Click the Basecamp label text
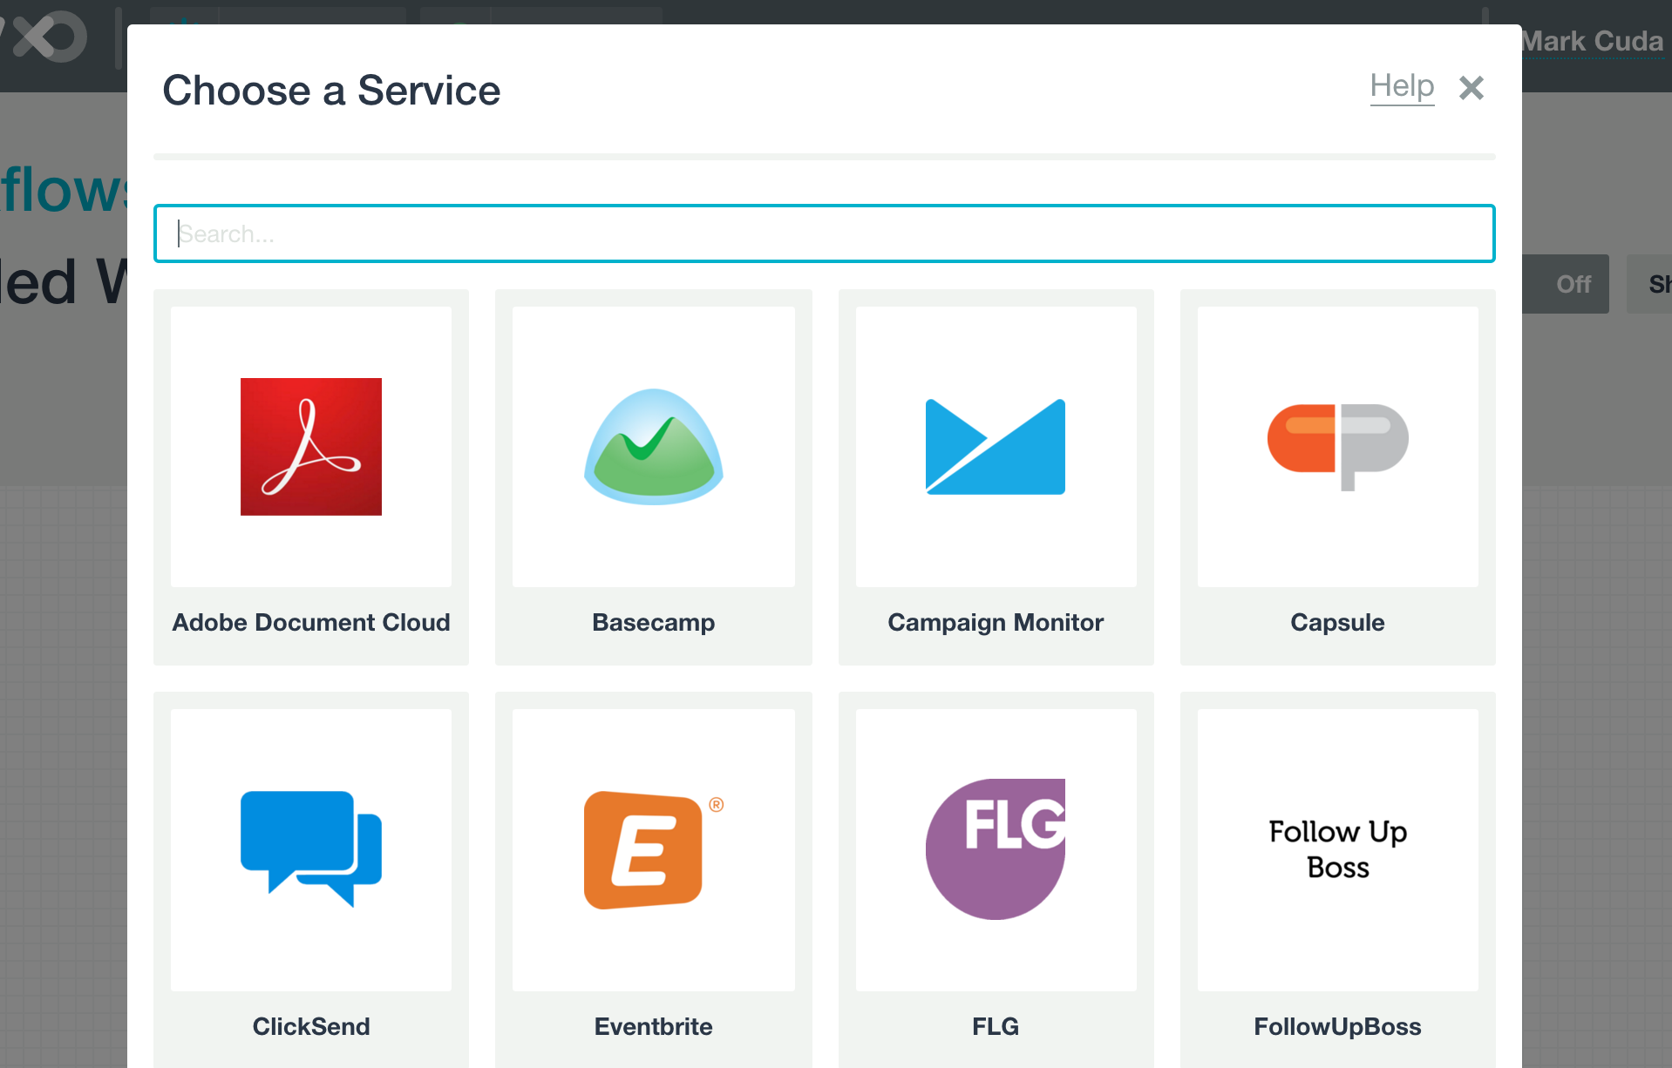The image size is (1672, 1068). 654,622
